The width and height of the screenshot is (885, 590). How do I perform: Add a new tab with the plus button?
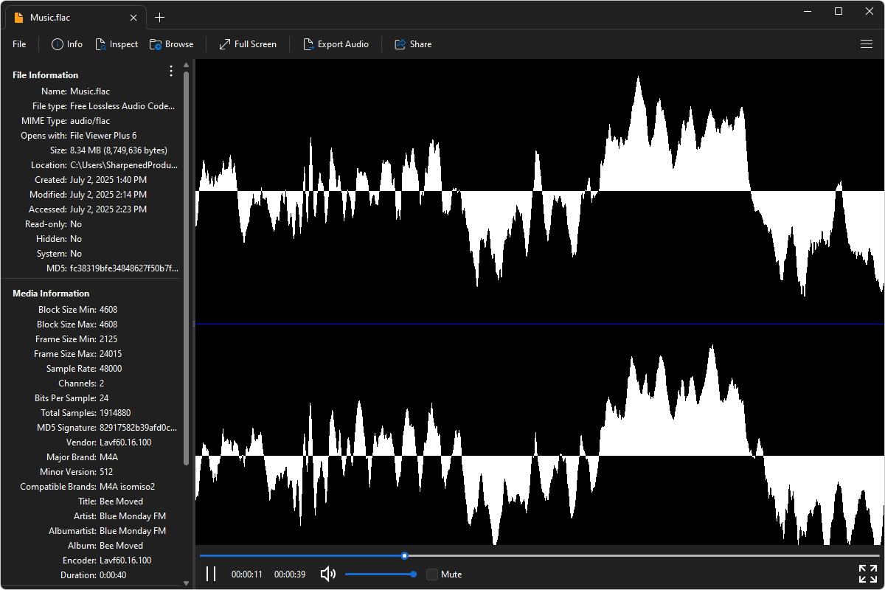[x=159, y=18]
